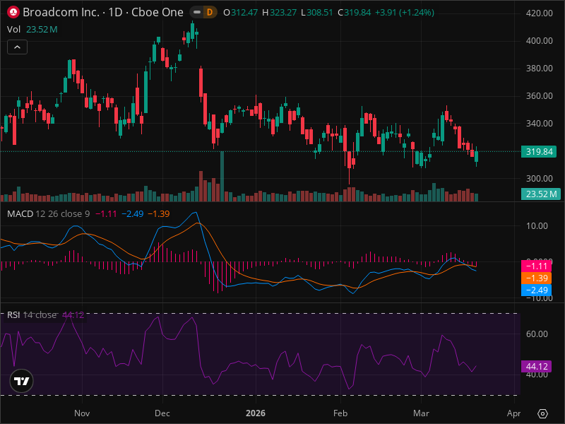Toggle the market status pill icon

197,13
